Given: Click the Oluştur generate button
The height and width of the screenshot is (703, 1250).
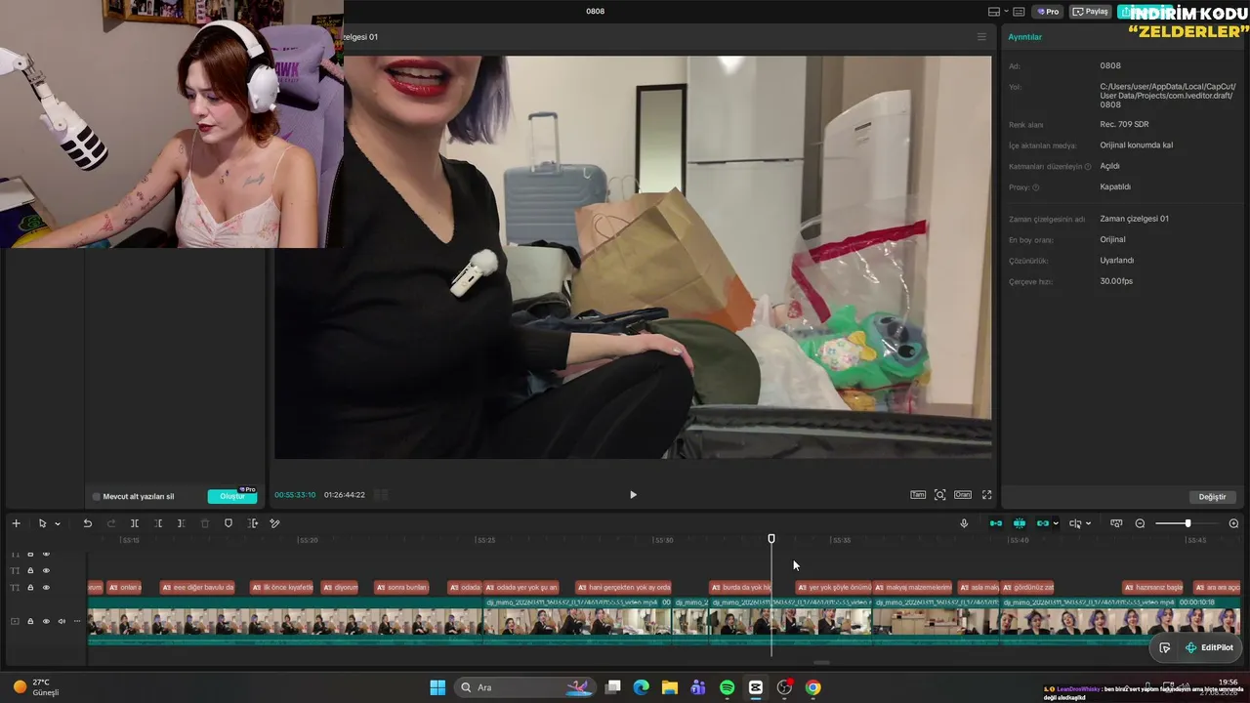Looking at the screenshot, I should 232,496.
